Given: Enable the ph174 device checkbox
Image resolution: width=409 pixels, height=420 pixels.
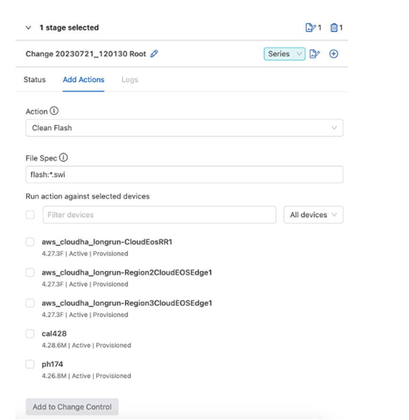Looking at the screenshot, I should click(x=30, y=364).
